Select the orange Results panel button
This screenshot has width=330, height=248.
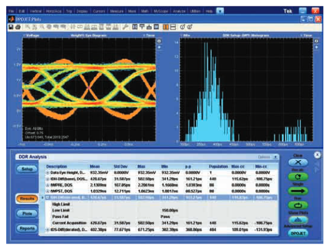[27, 199]
